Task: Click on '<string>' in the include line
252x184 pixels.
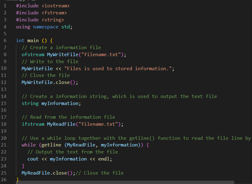Action: [x=53, y=20]
